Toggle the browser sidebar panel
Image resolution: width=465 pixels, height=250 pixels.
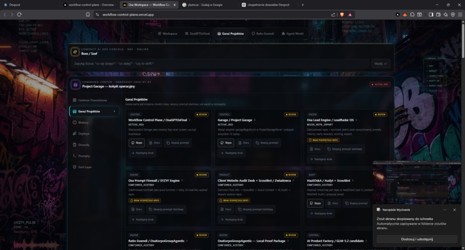tap(431, 14)
